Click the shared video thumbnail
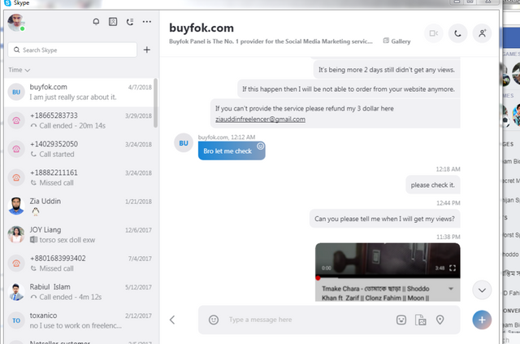Image resolution: width=520 pixels, height=344 pixels. pos(388,260)
